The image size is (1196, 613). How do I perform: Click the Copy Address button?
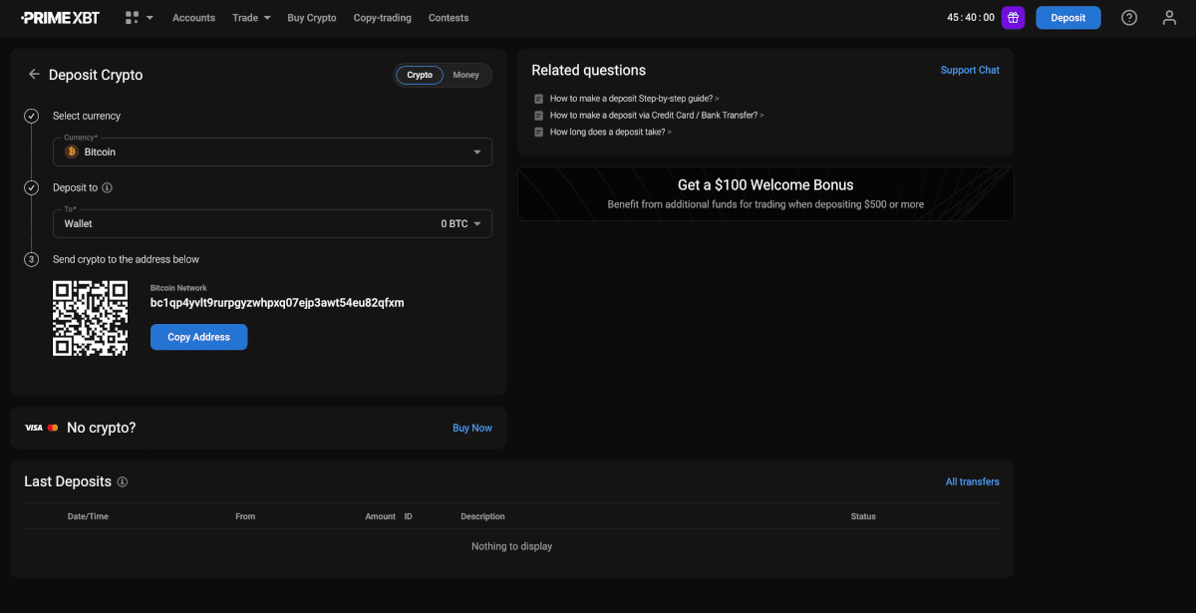click(198, 337)
